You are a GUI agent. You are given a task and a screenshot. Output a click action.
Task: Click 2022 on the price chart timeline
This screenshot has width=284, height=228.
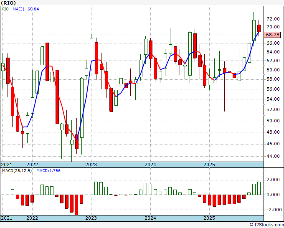32,165
